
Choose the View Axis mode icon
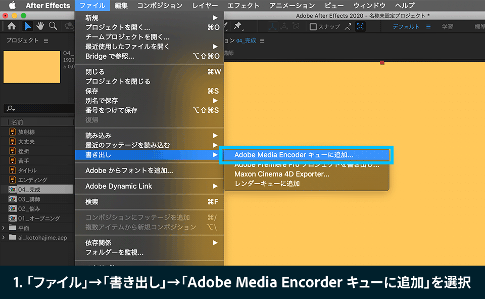click(296, 27)
